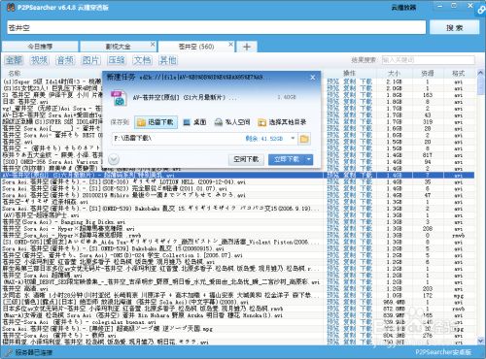Click 复制 for the 319-resource row
The height and width of the screenshot is (359, 486).
pos(350,122)
